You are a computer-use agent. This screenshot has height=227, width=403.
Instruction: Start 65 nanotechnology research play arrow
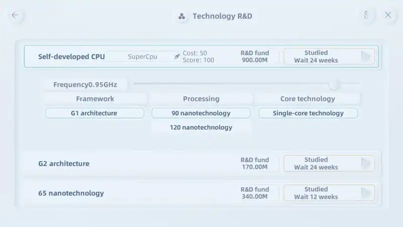(x=366, y=193)
